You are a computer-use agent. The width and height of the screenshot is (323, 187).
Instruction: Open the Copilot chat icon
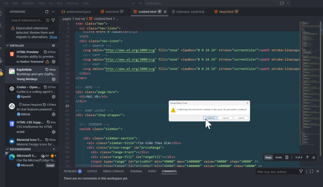point(282,3)
